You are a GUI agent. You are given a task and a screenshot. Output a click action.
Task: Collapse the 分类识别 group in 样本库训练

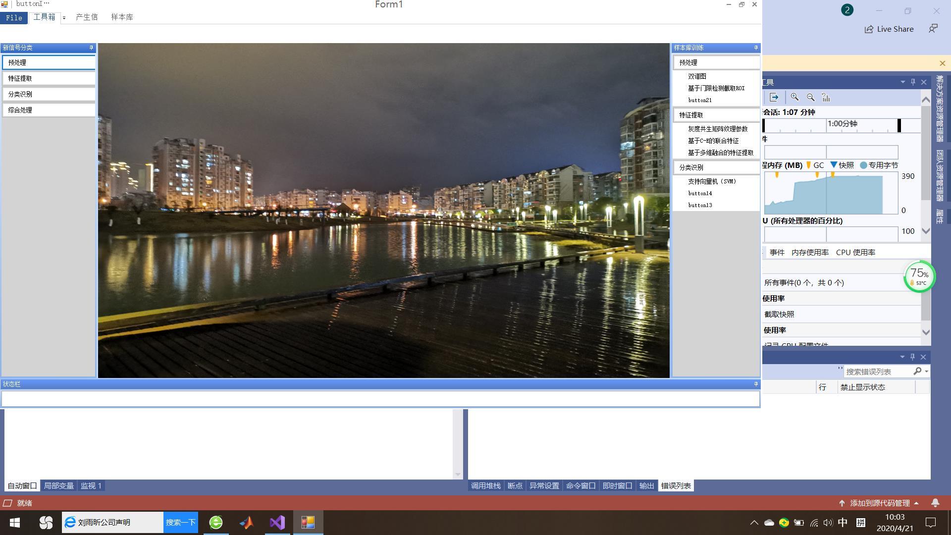tap(716, 167)
